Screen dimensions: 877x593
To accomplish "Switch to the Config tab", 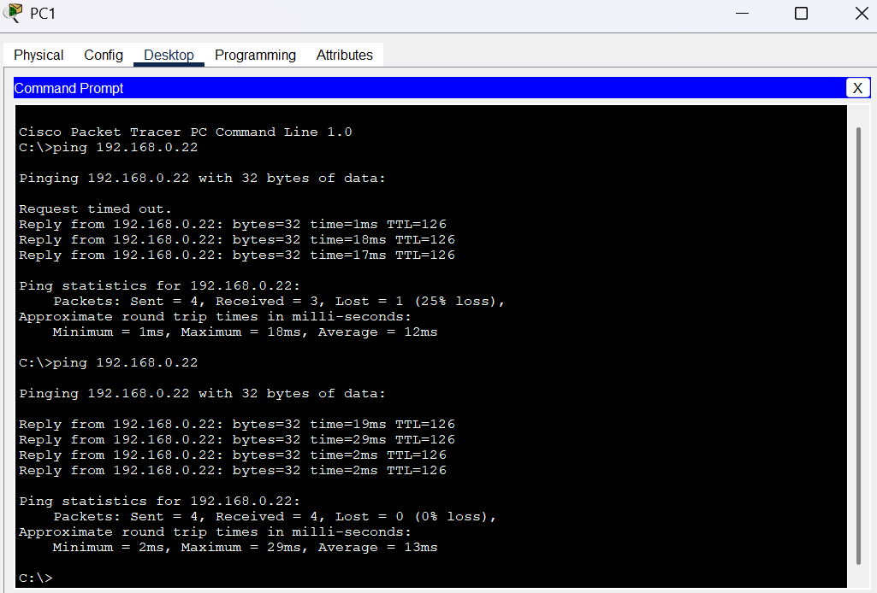I will [104, 55].
